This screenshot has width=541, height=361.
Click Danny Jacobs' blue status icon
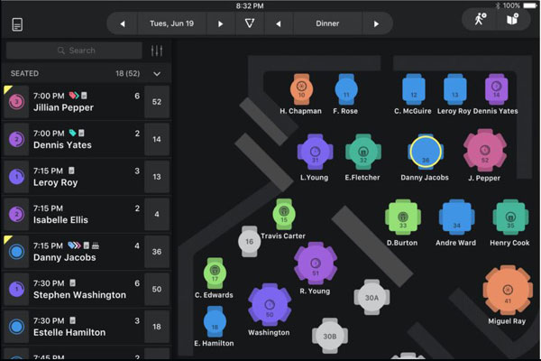[x=16, y=252]
